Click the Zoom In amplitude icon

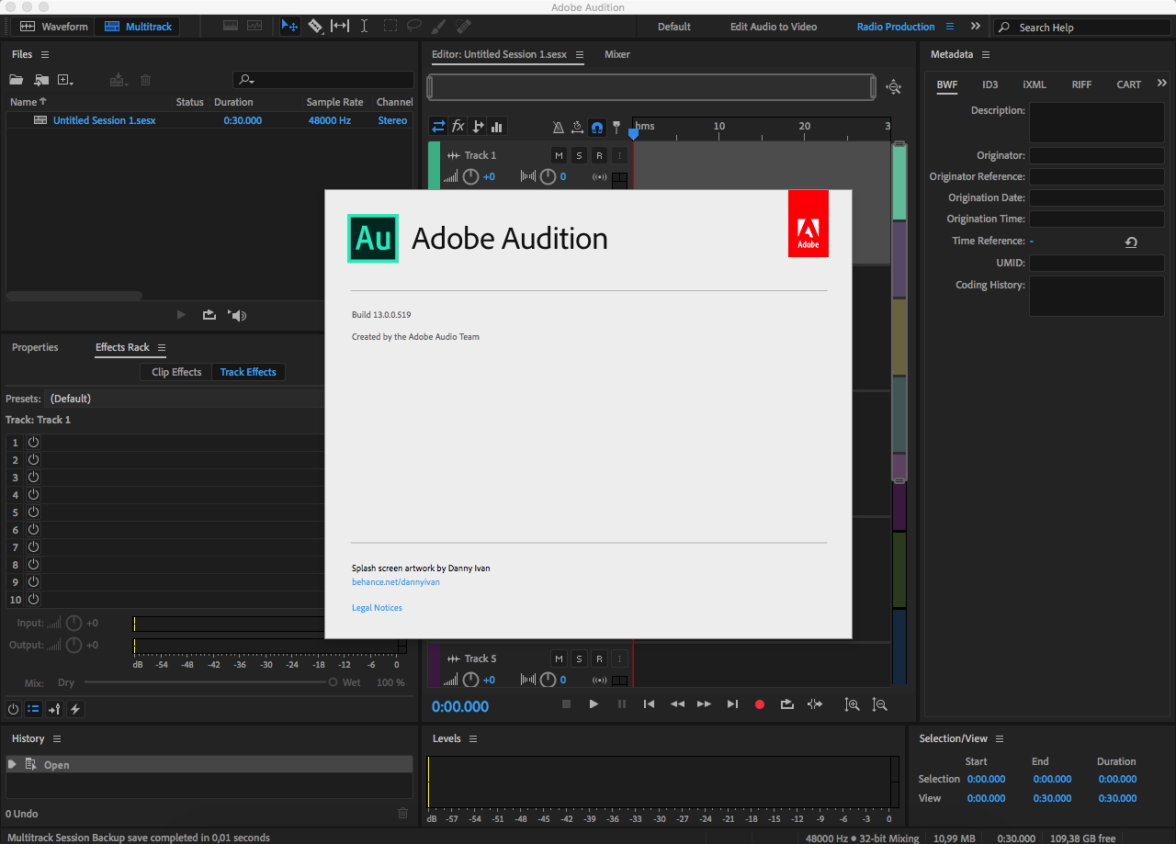pos(853,704)
